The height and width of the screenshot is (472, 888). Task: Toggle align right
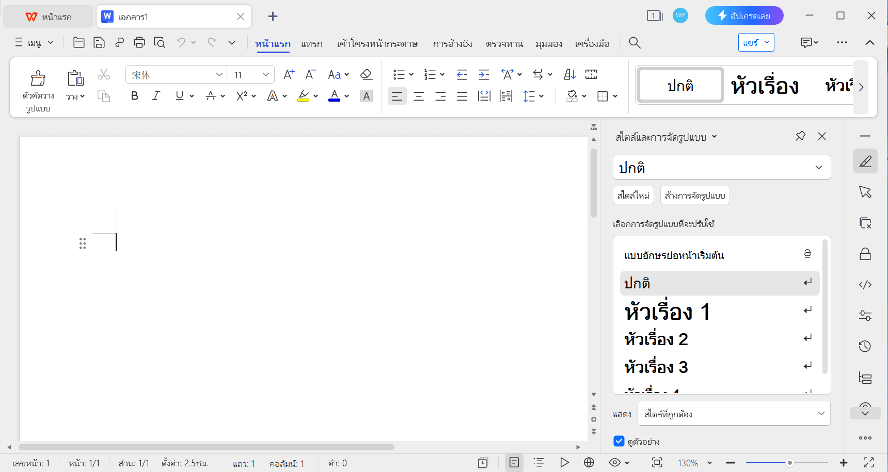tap(440, 96)
